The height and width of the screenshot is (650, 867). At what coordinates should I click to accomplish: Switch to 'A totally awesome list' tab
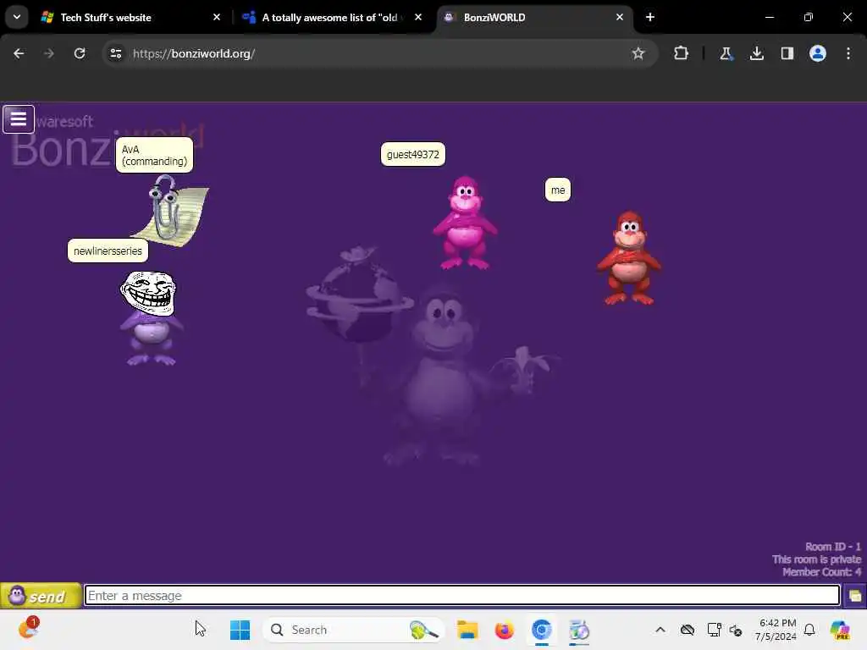(332, 17)
